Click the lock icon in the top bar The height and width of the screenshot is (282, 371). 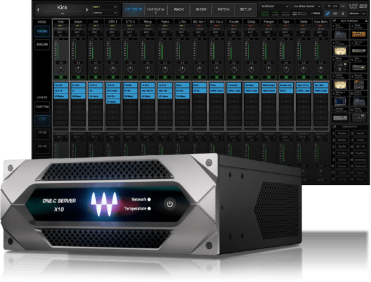coord(343,14)
